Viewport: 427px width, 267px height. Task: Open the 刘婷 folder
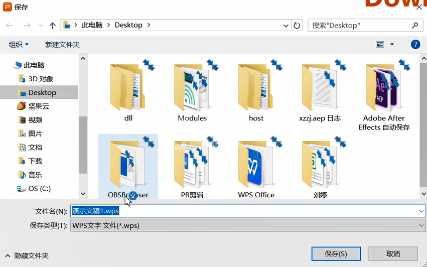[x=320, y=168]
